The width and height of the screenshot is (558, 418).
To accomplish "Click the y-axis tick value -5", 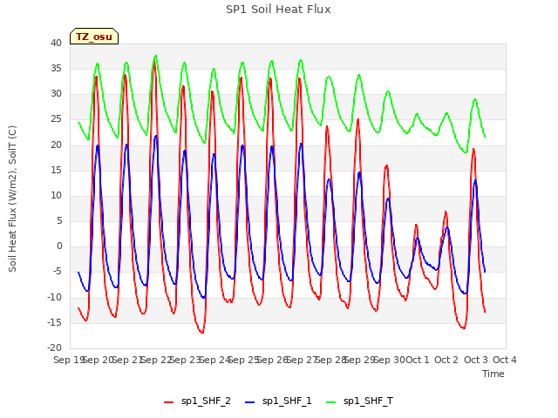I will coord(58,272).
